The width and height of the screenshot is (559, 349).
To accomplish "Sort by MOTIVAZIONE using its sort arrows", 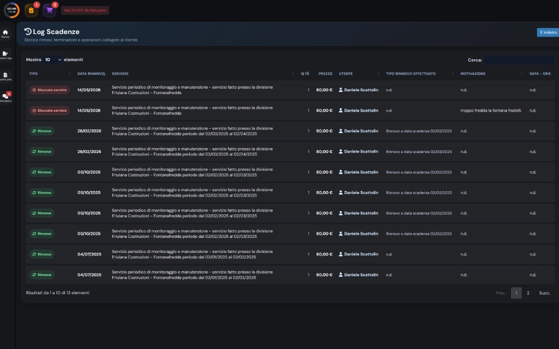I will (521, 74).
